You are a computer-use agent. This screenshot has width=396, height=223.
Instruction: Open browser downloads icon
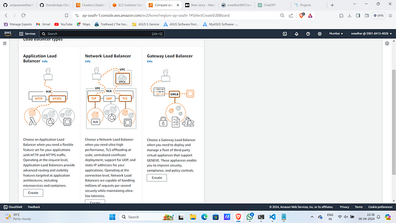click(x=350, y=15)
